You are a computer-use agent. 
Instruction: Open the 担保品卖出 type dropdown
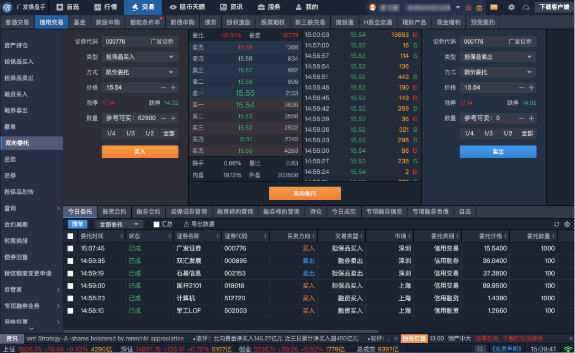click(498, 57)
